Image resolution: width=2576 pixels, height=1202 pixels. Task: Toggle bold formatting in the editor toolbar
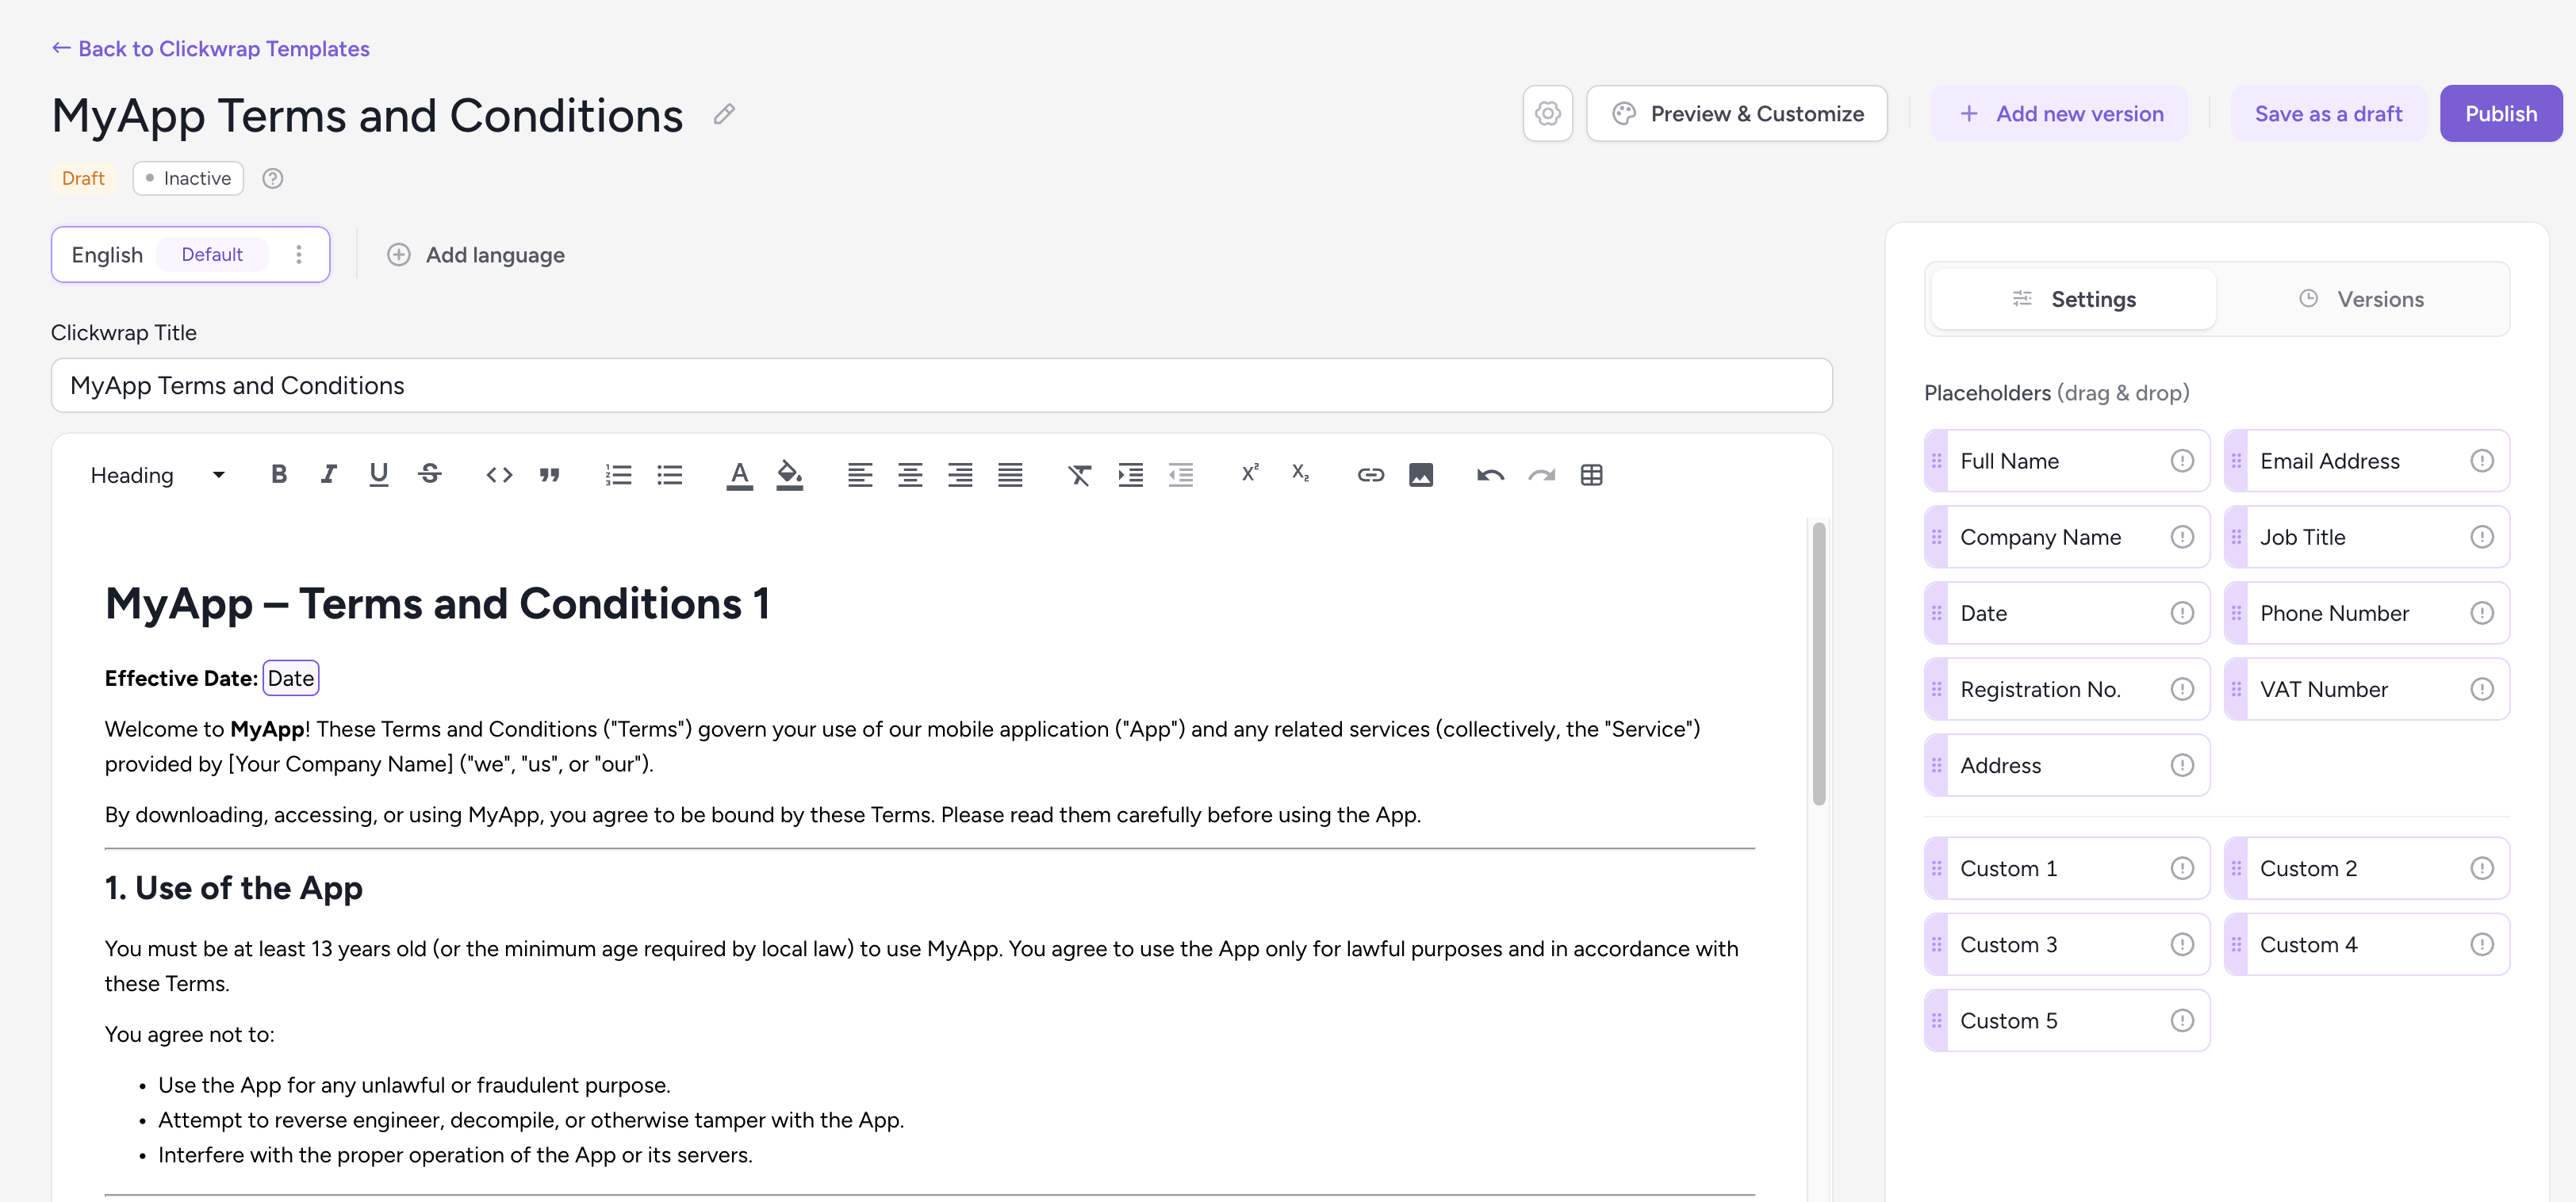(x=279, y=474)
